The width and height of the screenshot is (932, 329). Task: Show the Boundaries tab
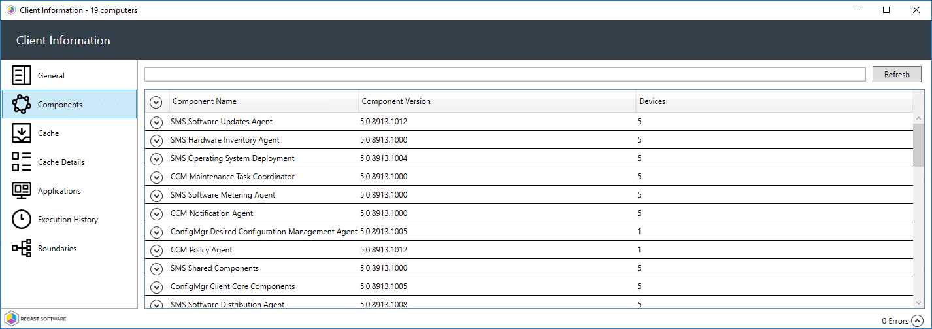pos(69,248)
